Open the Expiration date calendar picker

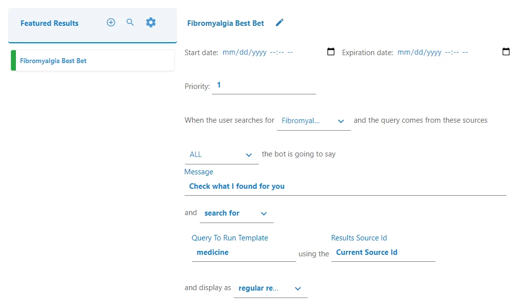506,52
